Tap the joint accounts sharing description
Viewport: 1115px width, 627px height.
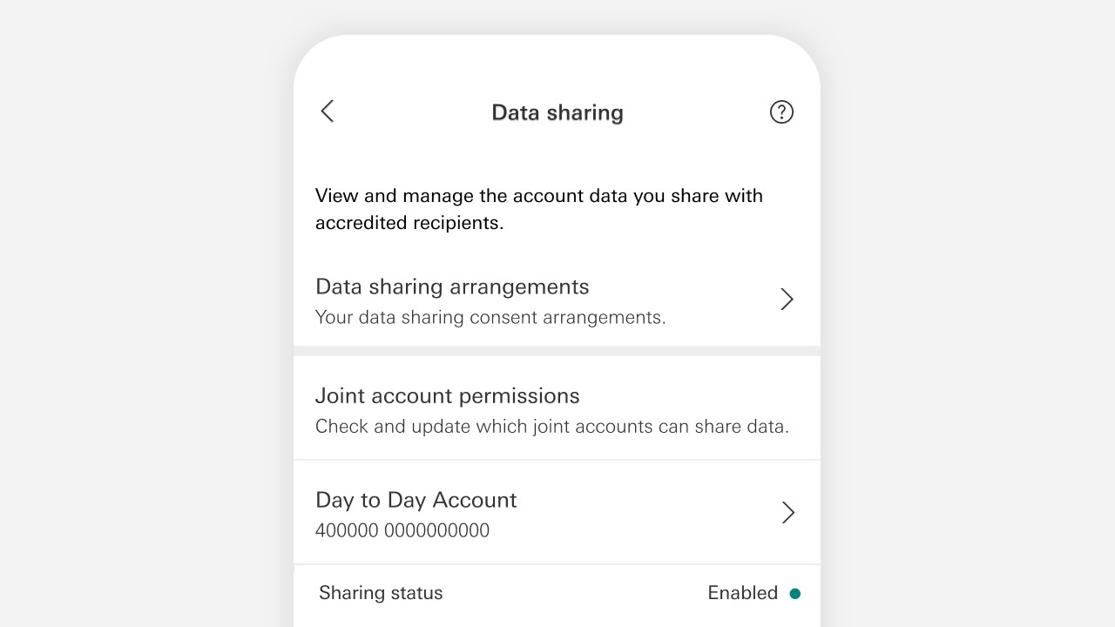[x=552, y=426]
